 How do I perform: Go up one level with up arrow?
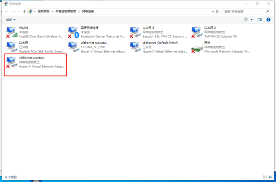[x=24, y=11]
